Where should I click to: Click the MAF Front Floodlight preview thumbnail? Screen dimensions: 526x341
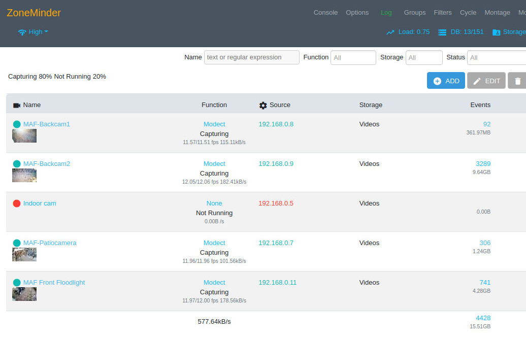point(24,294)
